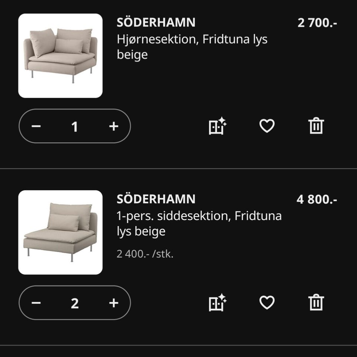Screen dimensions: 357x357
Task: Delete the 1-pers. siddesektion from cart
Action: pyautogui.click(x=316, y=302)
